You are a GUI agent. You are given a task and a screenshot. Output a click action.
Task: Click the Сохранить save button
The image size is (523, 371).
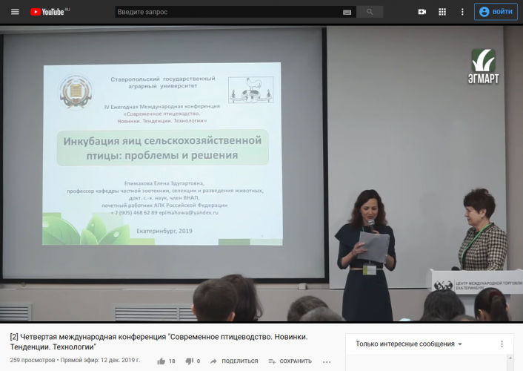coord(290,361)
